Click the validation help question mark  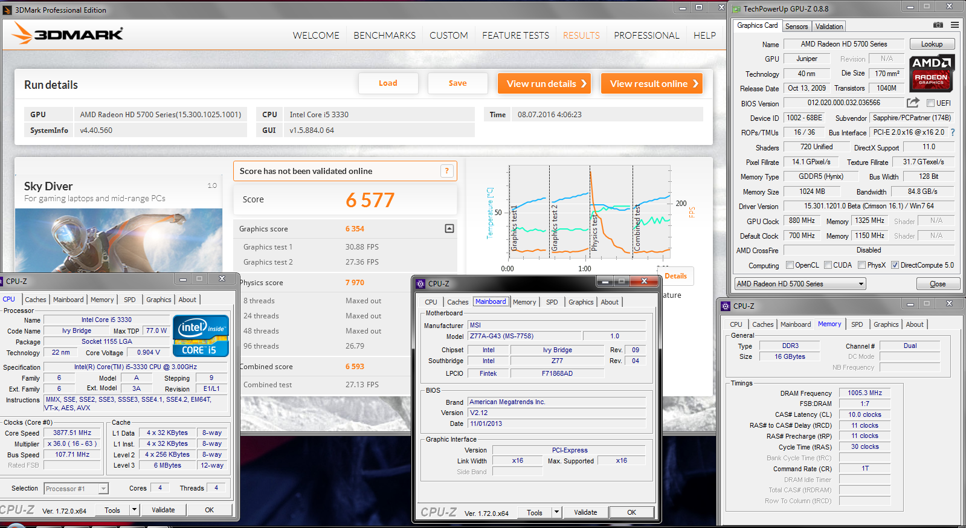[446, 171]
